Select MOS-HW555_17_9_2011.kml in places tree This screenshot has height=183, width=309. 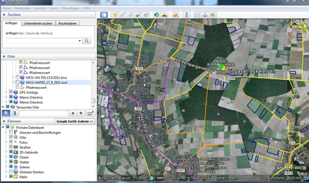(47, 82)
